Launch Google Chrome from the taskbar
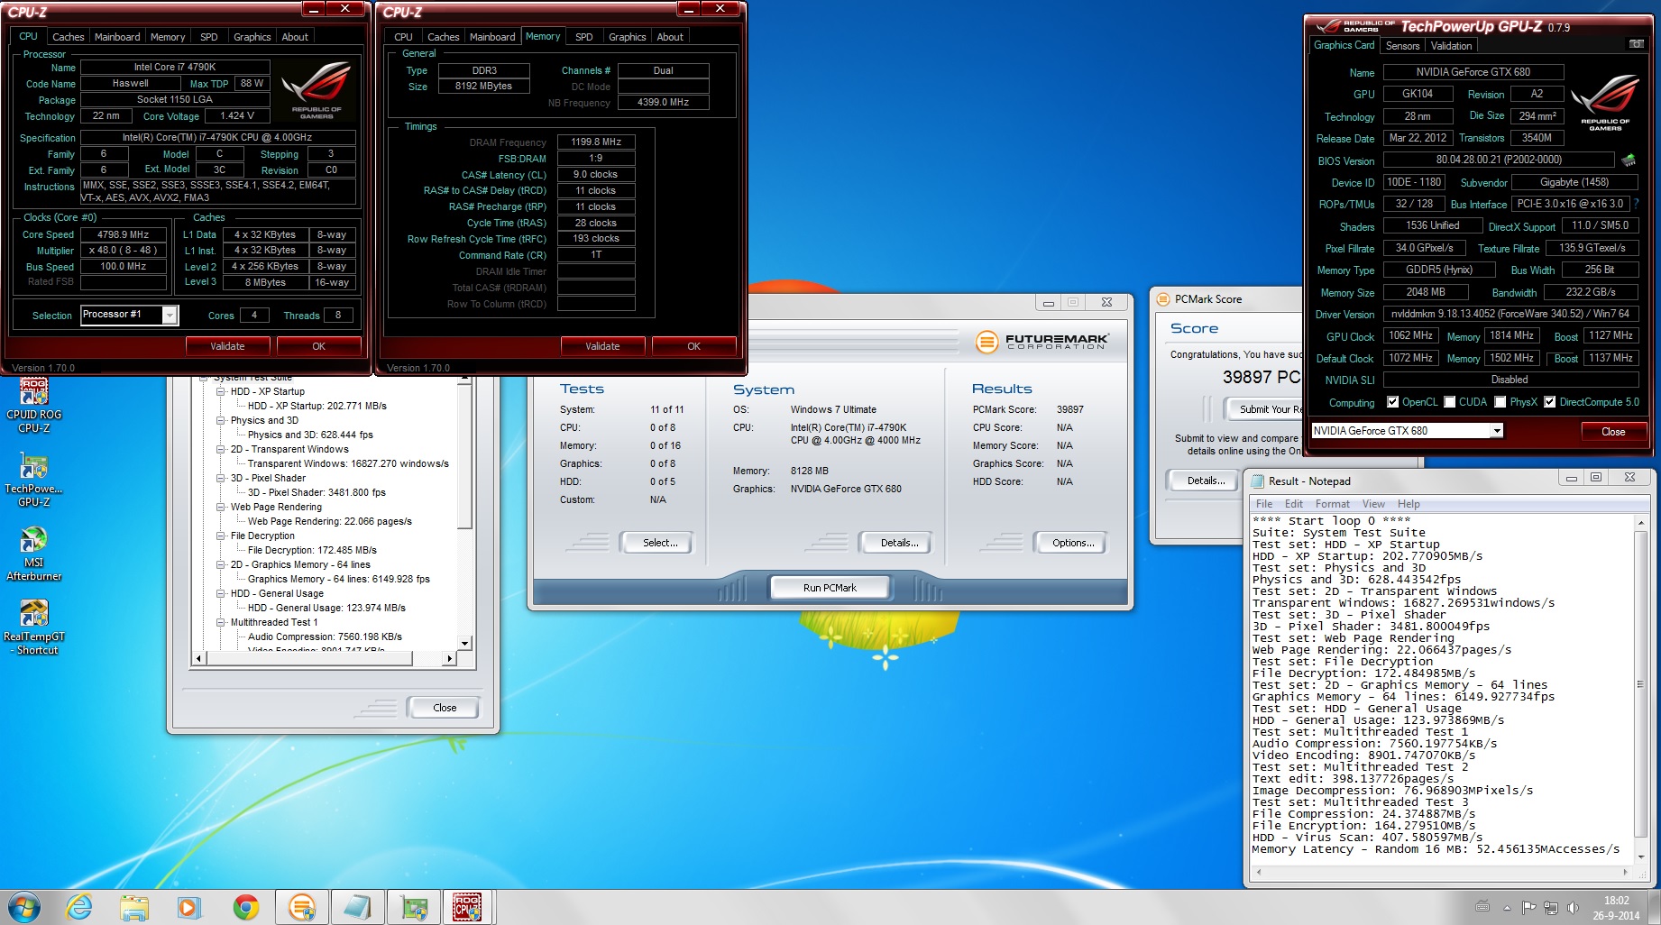The width and height of the screenshot is (1661, 925). point(245,907)
